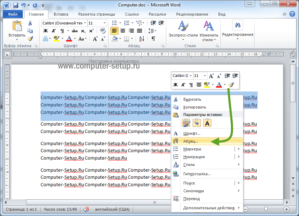The width and height of the screenshot is (299, 216).
Task: Click the английский (США) language indicator
Action: pyautogui.click(x=111, y=209)
